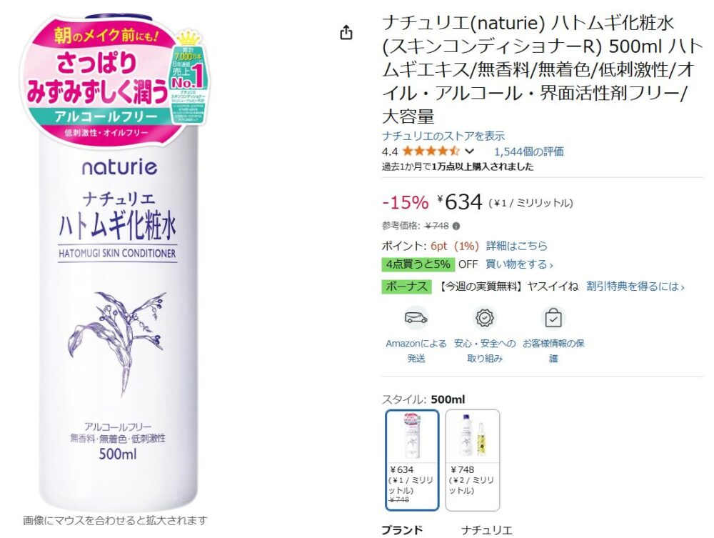Open the ナチュリエ store link
Screen dimensions: 714x538
443,136
